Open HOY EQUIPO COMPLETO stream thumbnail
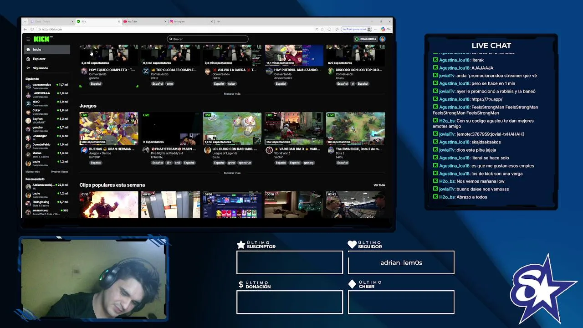Viewport: 583px width, 328px height. point(109,55)
